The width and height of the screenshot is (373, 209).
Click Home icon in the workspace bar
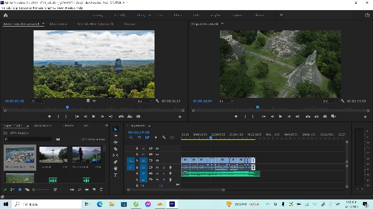[6, 15]
